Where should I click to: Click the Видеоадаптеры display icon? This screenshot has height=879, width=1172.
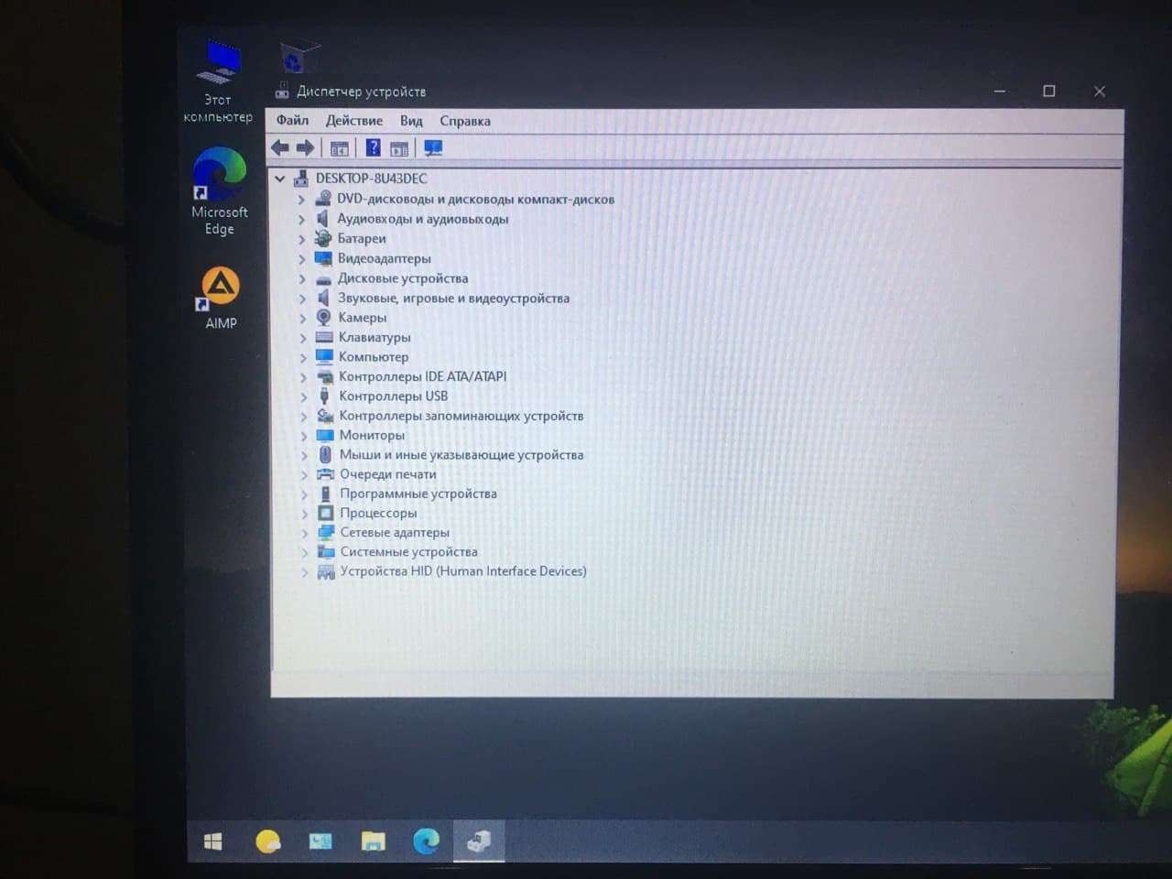pyautogui.click(x=323, y=258)
